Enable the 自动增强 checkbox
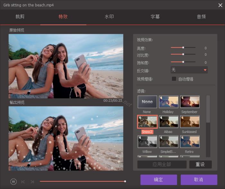Image resolution: width=225 pixels, height=189 pixels. (x=174, y=78)
